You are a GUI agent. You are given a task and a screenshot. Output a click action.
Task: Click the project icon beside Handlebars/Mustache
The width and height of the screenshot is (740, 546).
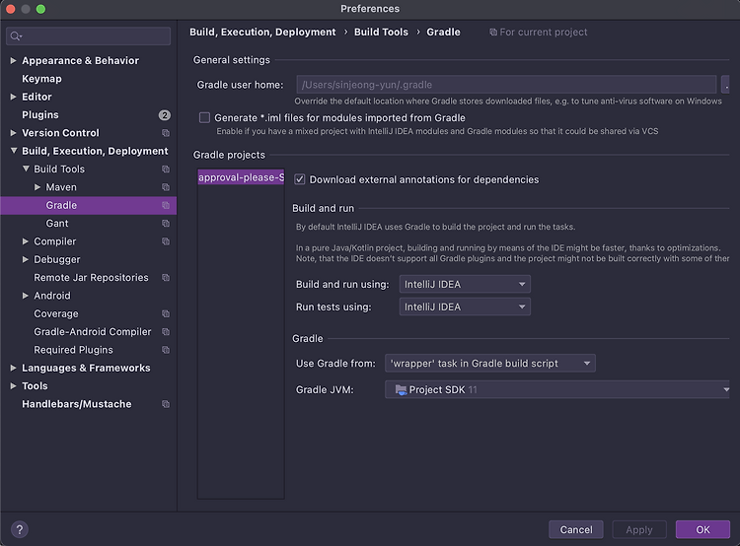pyautogui.click(x=166, y=404)
